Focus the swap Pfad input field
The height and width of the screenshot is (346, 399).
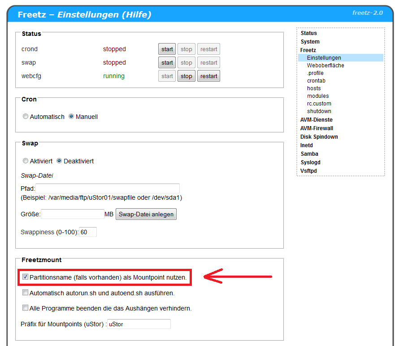click(108, 188)
